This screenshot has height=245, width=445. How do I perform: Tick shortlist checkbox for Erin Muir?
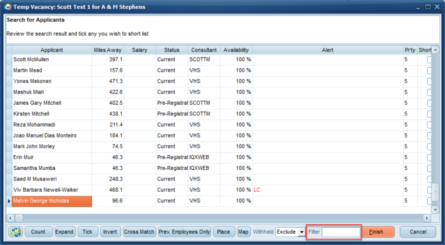429,157
